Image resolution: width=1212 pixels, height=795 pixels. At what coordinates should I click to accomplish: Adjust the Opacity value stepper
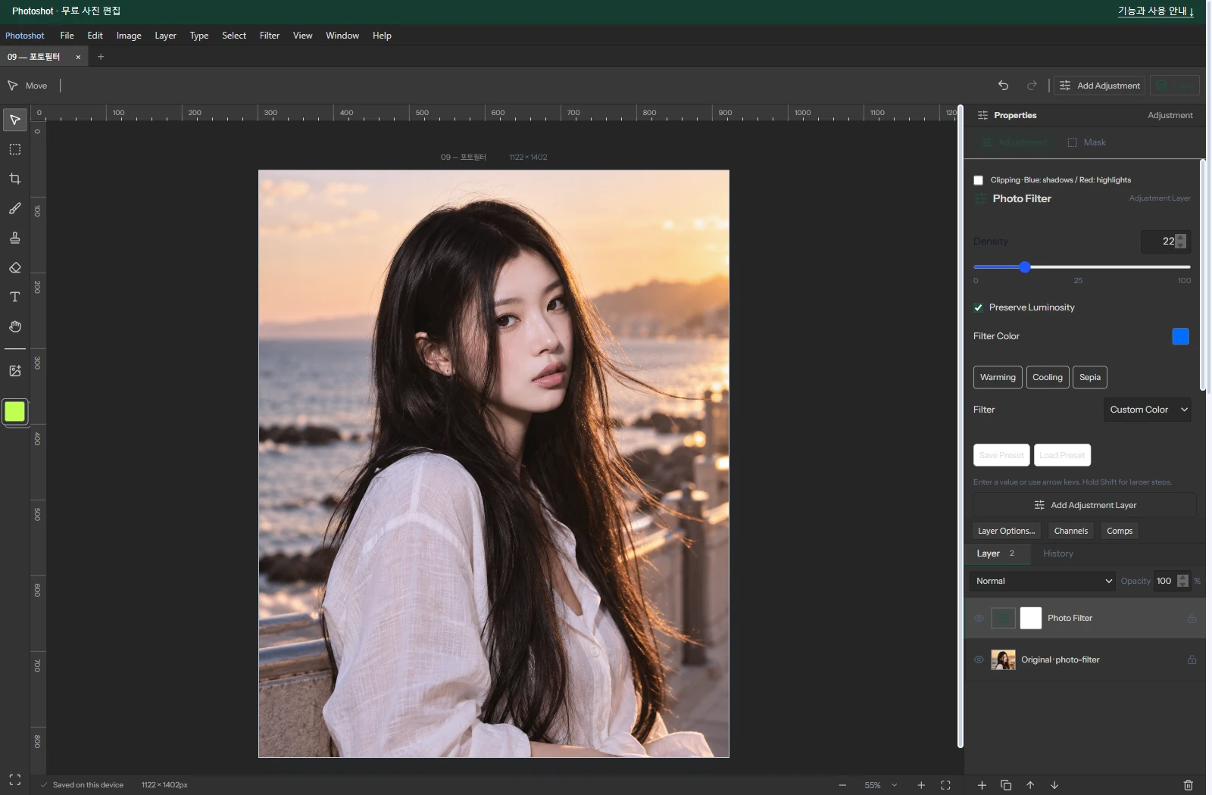(x=1182, y=581)
